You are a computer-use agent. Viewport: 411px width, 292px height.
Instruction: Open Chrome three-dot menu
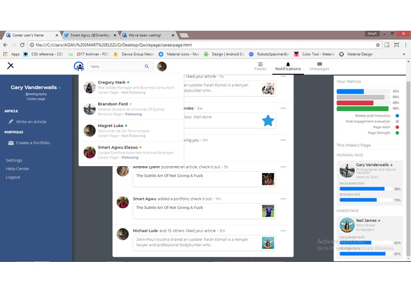click(406, 45)
